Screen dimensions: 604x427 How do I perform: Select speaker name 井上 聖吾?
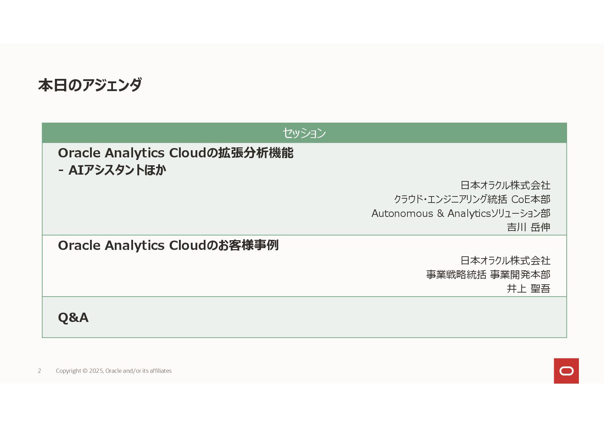coord(528,289)
